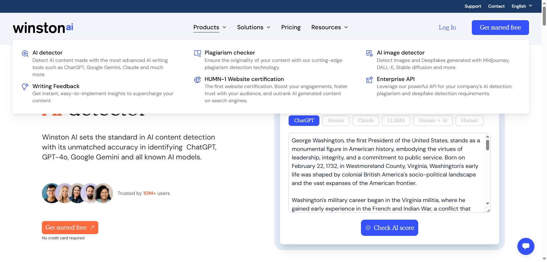Open the chat support bubble
This screenshot has width=547, height=262.
click(x=526, y=246)
